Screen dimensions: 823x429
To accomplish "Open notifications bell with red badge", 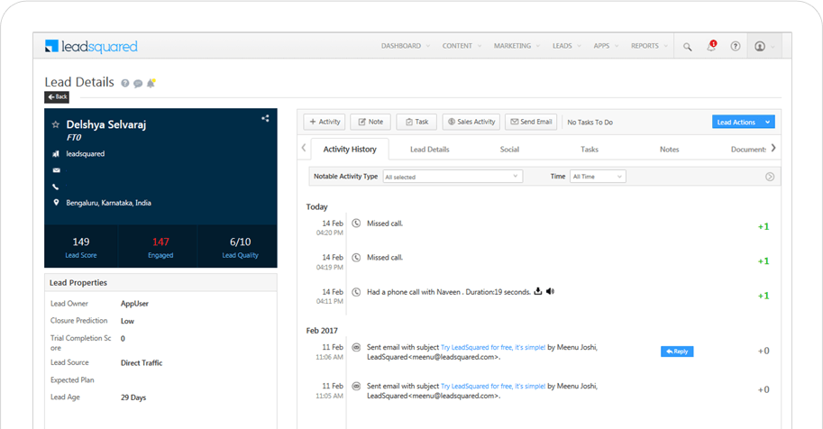I will [711, 46].
